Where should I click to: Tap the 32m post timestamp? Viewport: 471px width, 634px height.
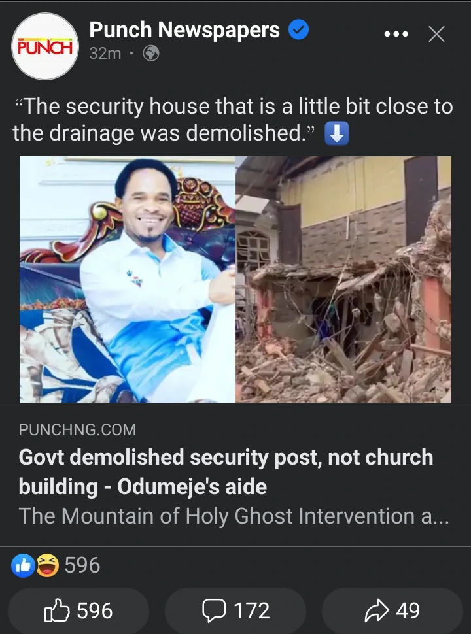pos(105,54)
